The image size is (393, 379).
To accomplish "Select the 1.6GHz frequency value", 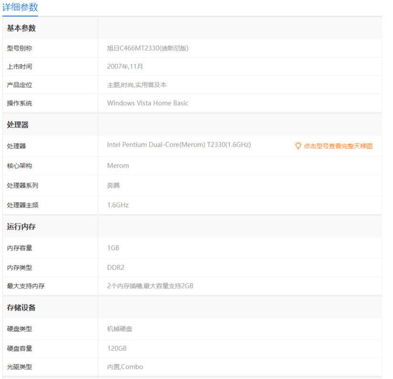I will point(118,205).
